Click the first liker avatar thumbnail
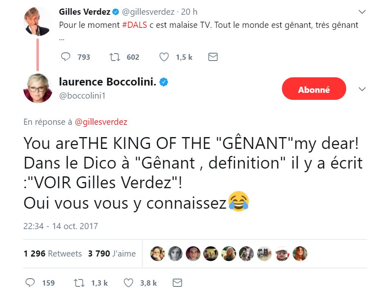Viewport: 390px width, 304px height. 158,254
